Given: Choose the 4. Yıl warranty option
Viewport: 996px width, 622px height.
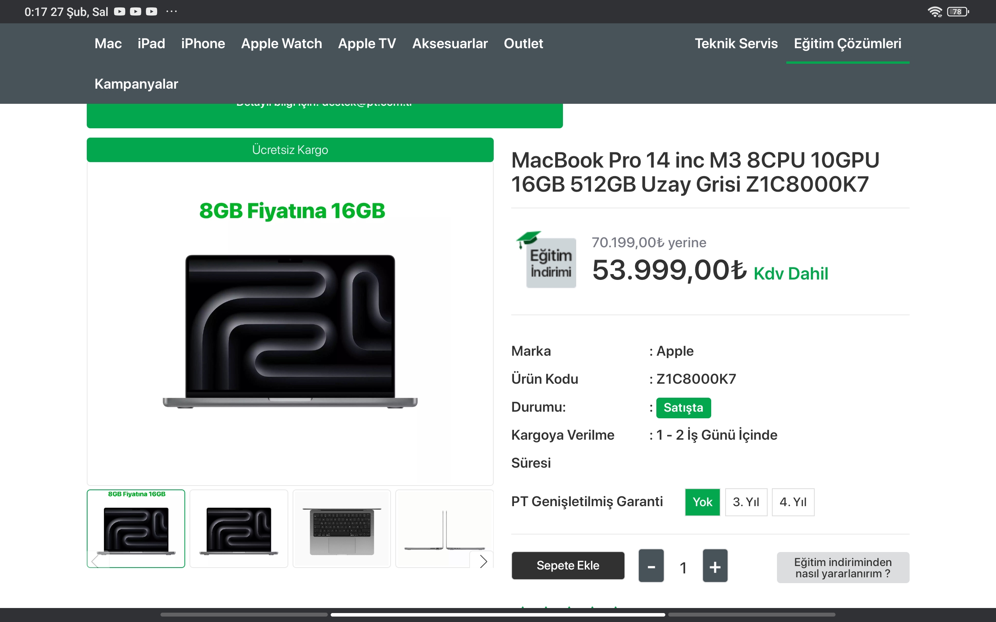Looking at the screenshot, I should (793, 502).
